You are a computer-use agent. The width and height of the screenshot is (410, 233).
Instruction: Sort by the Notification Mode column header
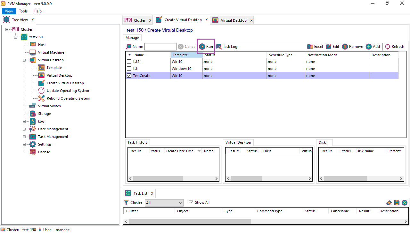click(x=337, y=55)
